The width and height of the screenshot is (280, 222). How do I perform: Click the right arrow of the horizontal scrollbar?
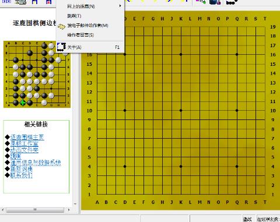pyautogui.click(x=69, y=210)
